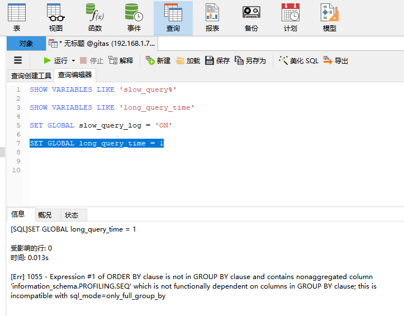Click the 时间: 0.013s message

click(x=30, y=258)
